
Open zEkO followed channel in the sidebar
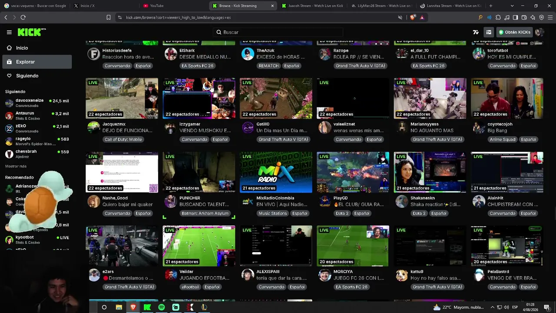tap(36, 128)
